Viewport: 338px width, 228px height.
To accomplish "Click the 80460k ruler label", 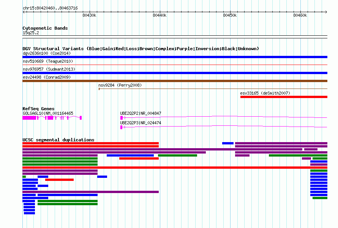I will click(x=300, y=15).
